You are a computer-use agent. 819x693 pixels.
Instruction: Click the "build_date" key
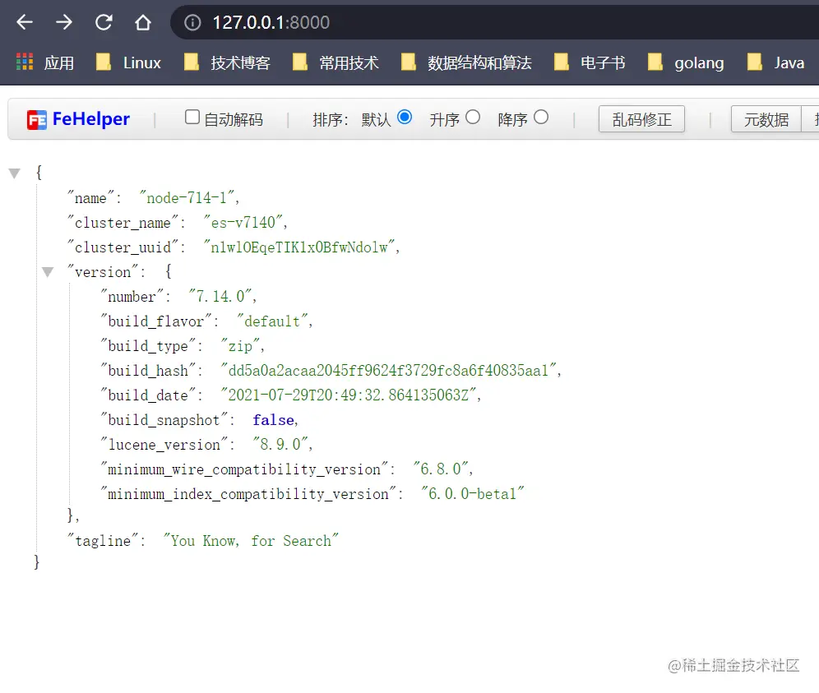(x=148, y=395)
